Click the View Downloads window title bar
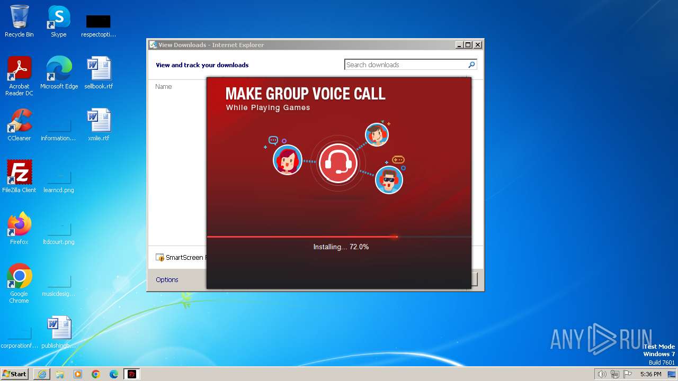The width and height of the screenshot is (678, 381). [x=302, y=45]
